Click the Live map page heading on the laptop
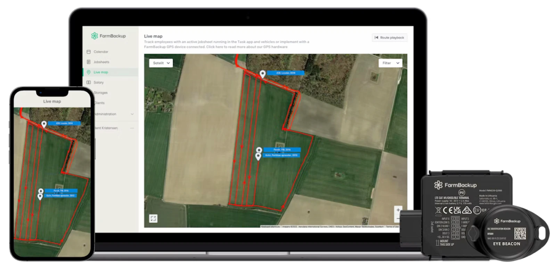 pyautogui.click(x=153, y=36)
